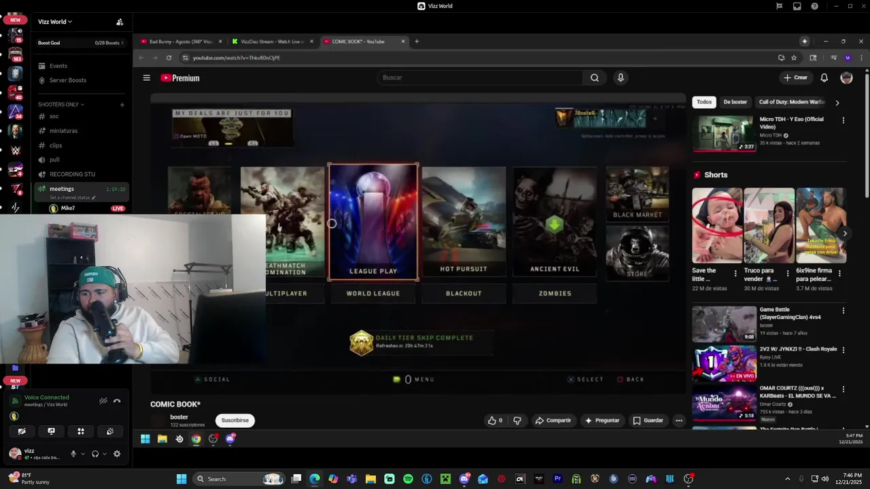Dislike the COMIC BOOK video

pyautogui.click(x=517, y=420)
